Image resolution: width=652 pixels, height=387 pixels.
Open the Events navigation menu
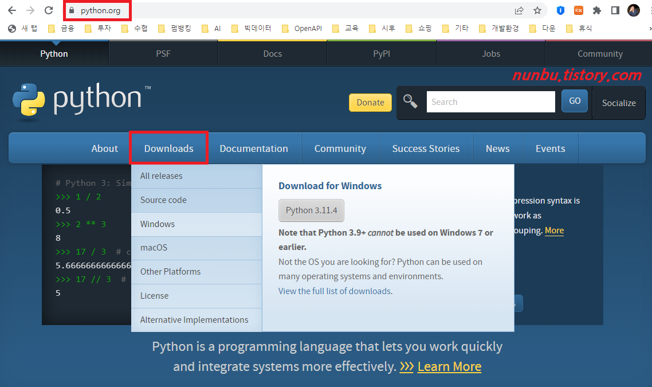(550, 148)
